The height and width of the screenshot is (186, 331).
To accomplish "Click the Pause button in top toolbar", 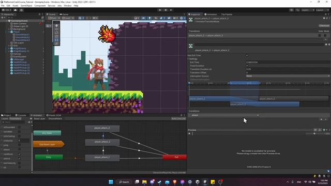I will pyautogui.click(x=165, y=10).
